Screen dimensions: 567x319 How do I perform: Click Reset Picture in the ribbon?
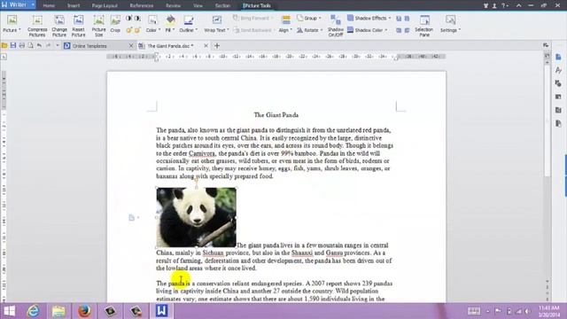[78, 26]
